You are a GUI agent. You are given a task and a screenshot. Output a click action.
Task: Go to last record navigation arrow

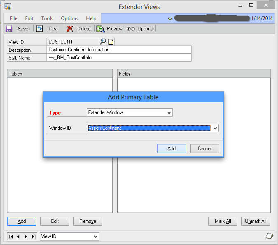[33, 236]
